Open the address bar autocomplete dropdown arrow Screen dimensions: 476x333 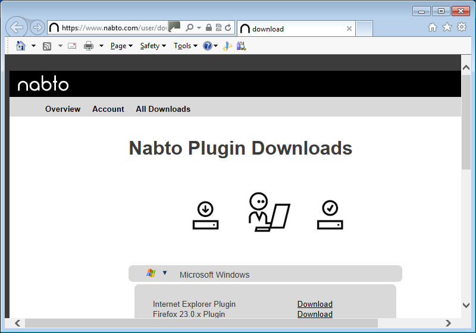point(199,27)
